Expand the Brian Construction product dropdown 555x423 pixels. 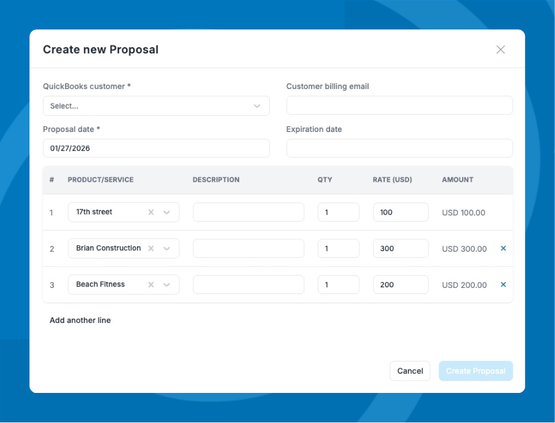pyautogui.click(x=167, y=249)
